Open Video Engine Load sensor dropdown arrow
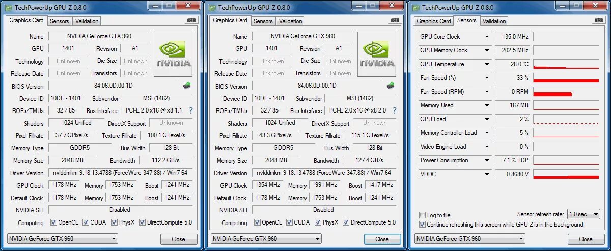611x251 pixels. click(487, 147)
